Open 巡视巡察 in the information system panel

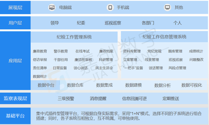(176, 60)
